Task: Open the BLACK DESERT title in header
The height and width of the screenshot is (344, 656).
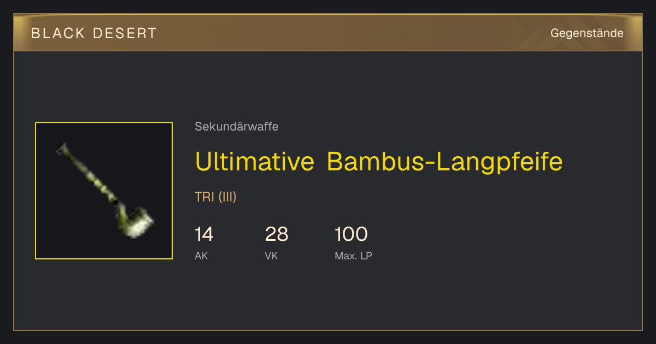Action: [x=94, y=33]
